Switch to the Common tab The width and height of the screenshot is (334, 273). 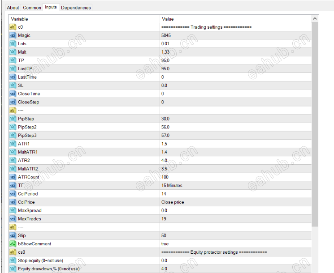click(x=32, y=8)
